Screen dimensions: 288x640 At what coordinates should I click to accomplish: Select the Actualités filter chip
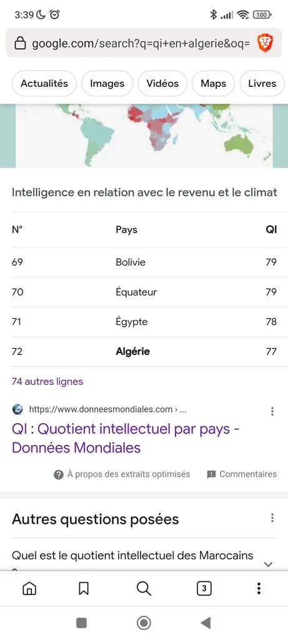[x=44, y=83]
